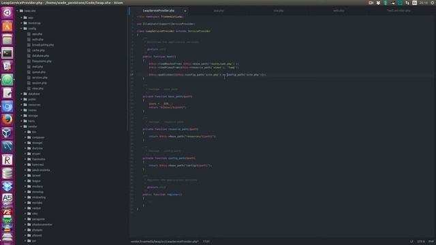Screen dimensions: 436x245
Task: Switch to the web.php tab
Action: tap(339, 11)
